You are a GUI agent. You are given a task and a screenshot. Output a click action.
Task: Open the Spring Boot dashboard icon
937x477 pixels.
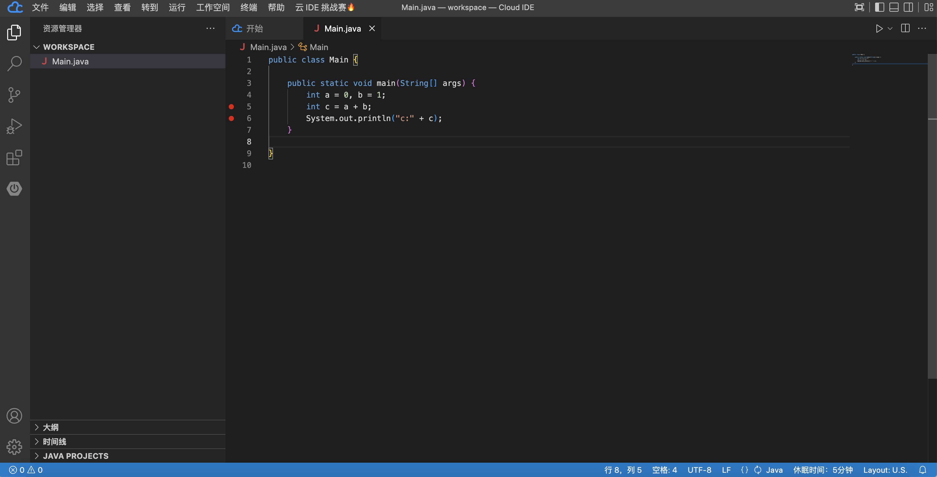pos(14,188)
